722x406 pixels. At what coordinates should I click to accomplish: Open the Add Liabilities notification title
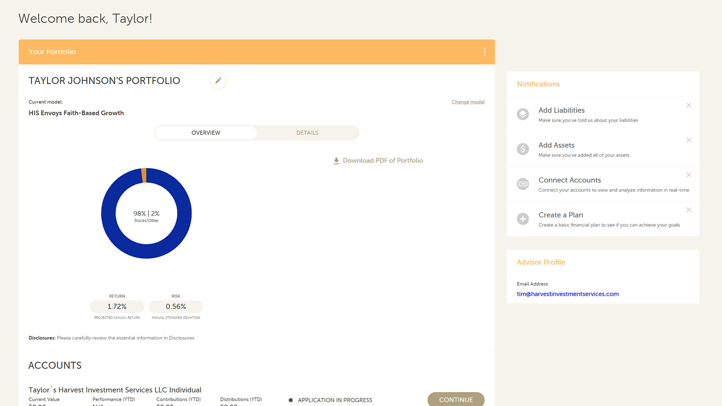tap(561, 110)
